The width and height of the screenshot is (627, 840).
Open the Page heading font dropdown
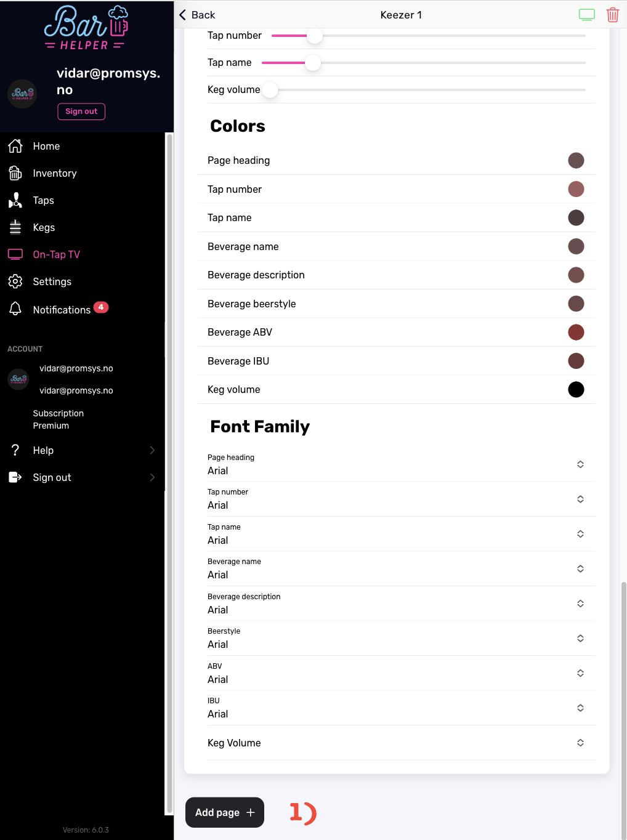[x=580, y=464]
